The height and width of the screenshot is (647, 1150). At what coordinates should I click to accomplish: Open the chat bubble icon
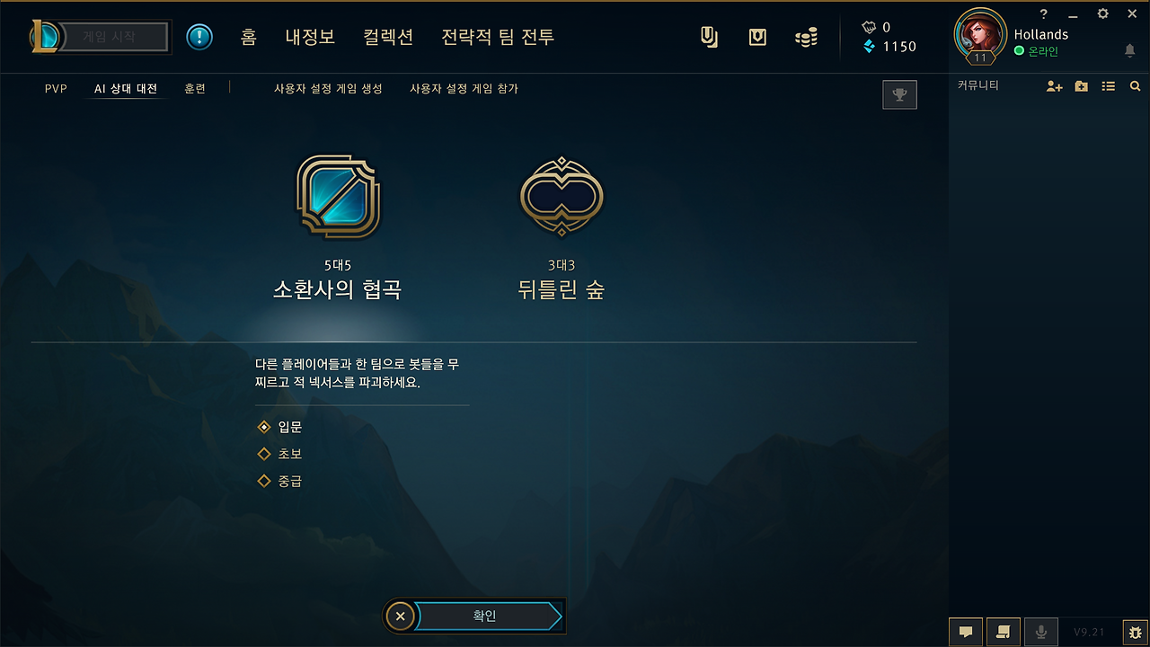(x=966, y=632)
